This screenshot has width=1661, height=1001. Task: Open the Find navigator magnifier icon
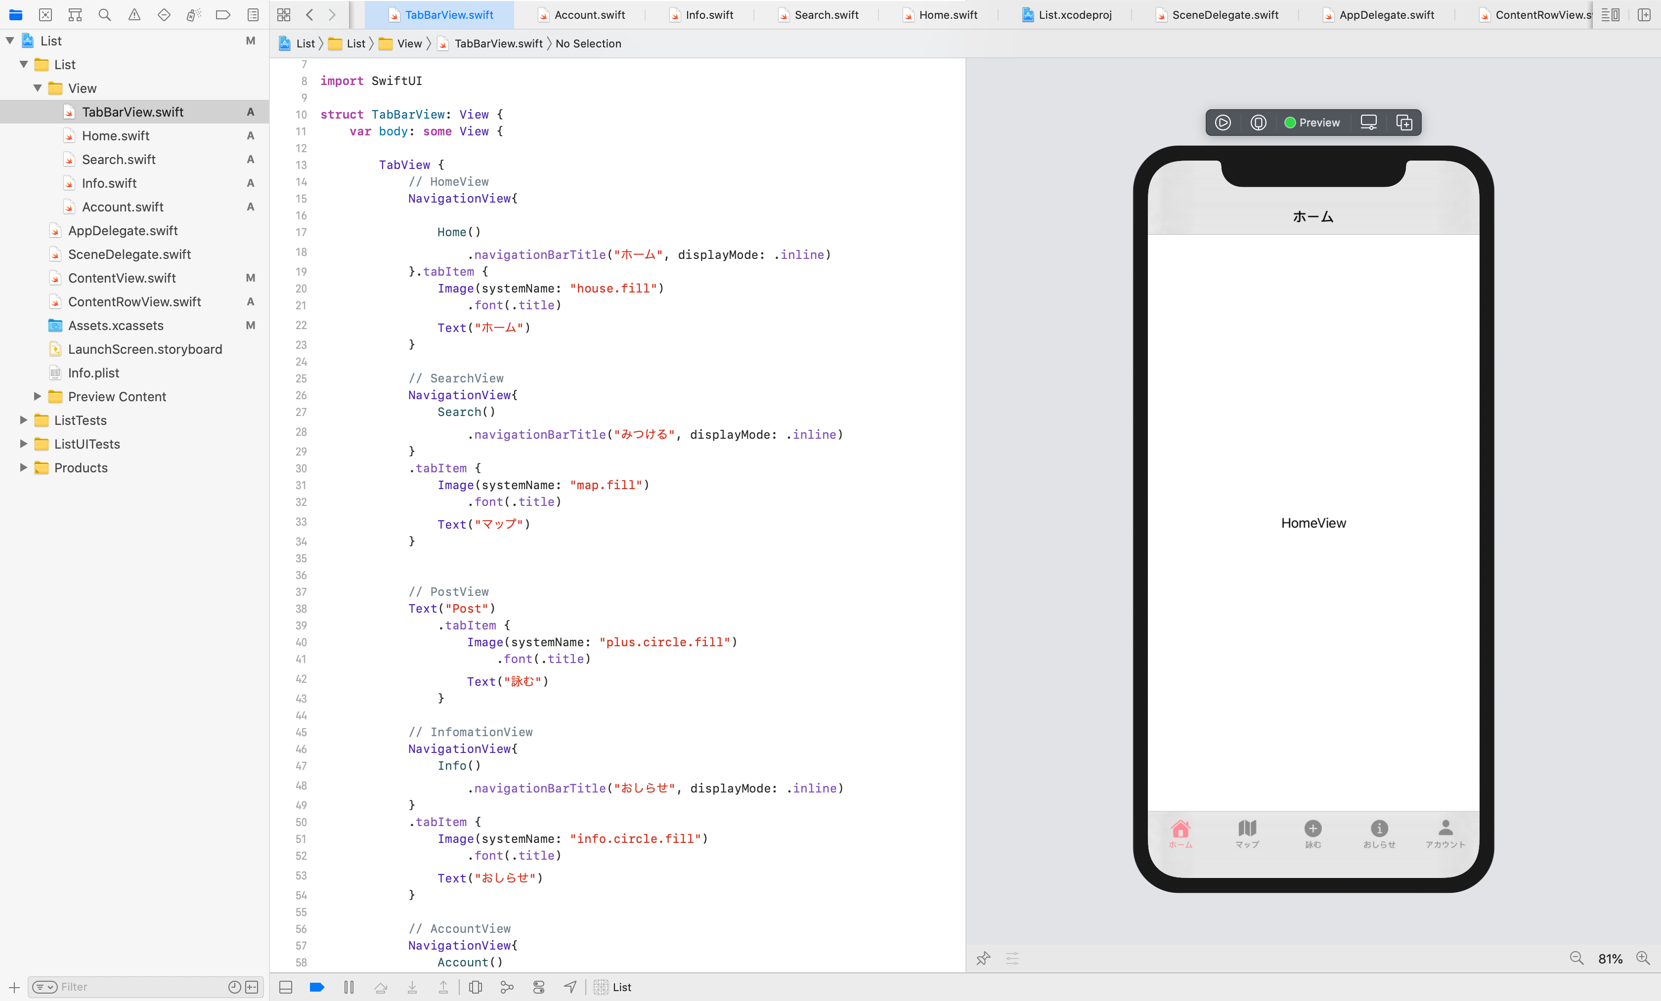[x=104, y=14]
